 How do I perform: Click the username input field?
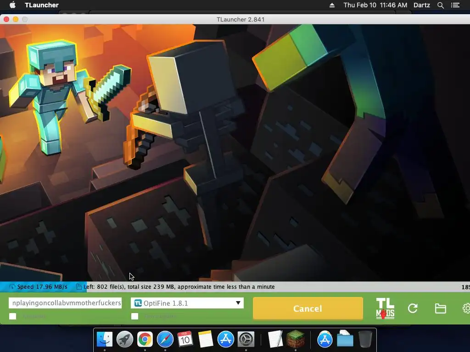pos(65,303)
